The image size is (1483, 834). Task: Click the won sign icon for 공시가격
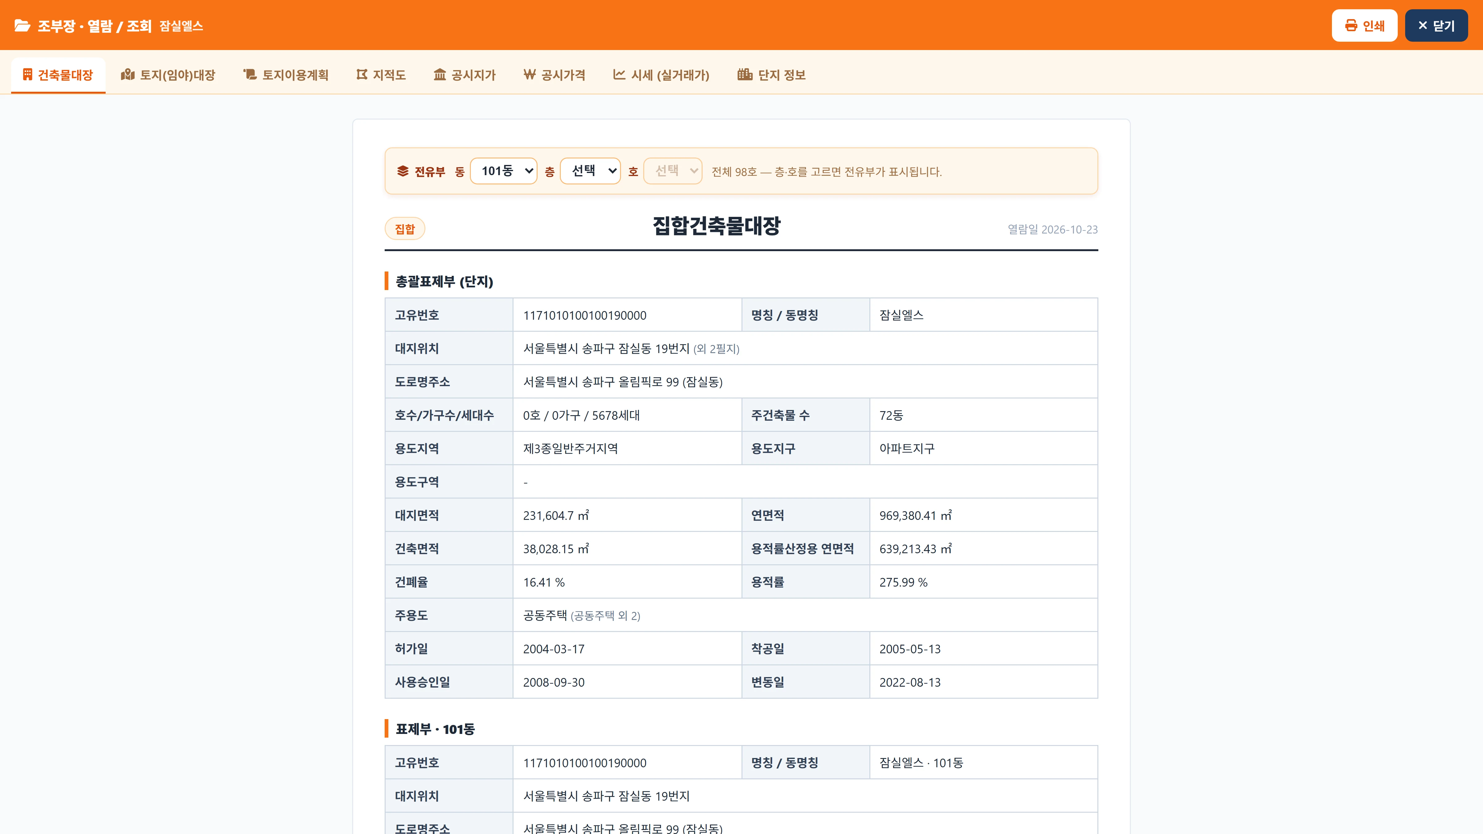coord(530,74)
